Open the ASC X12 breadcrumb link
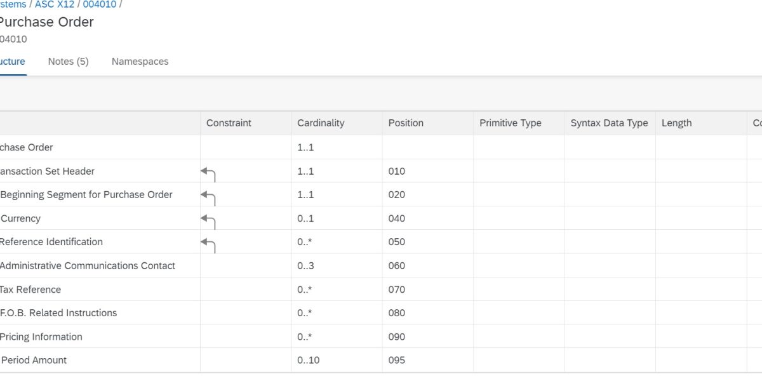 pyautogui.click(x=55, y=4)
